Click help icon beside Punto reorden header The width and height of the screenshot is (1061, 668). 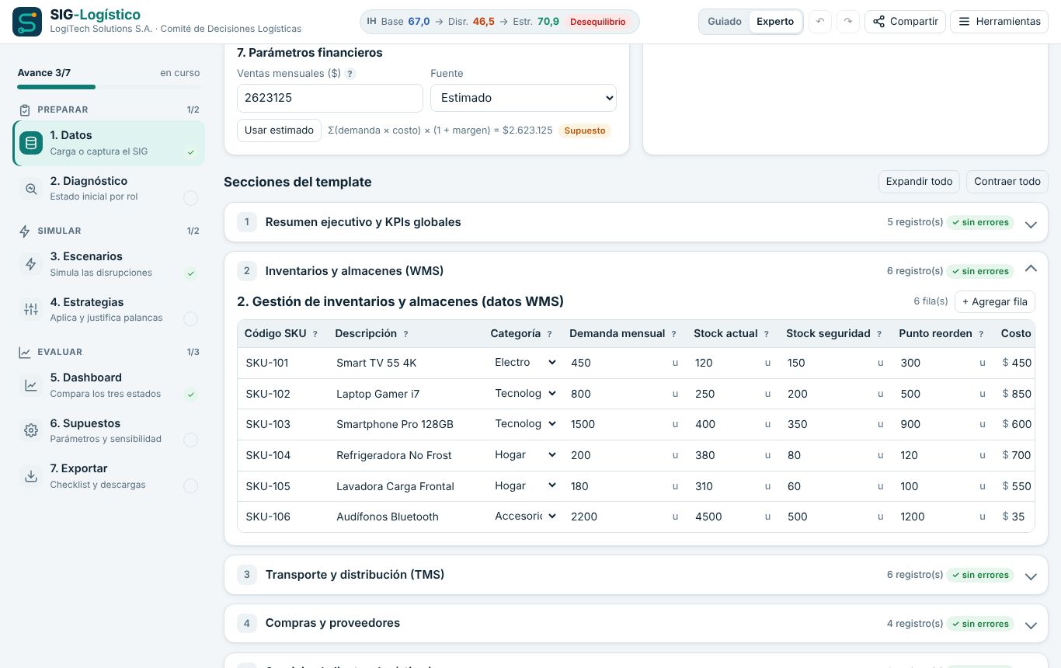(981, 334)
